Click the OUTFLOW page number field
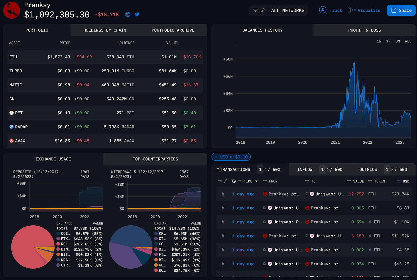This screenshot has height=280, width=417. click(387, 170)
